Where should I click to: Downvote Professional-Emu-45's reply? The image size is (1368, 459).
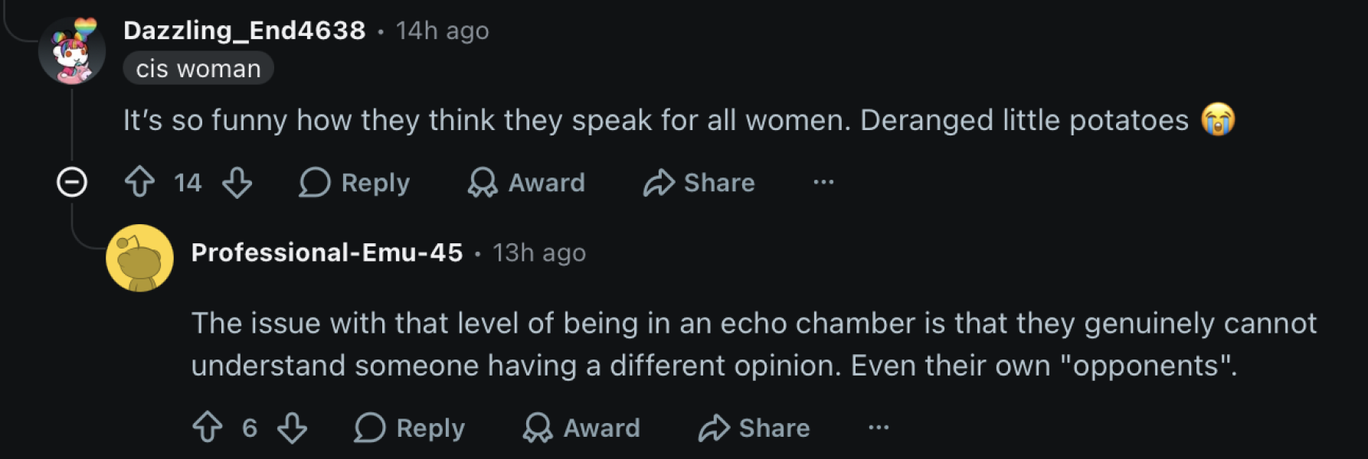(292, 428)
